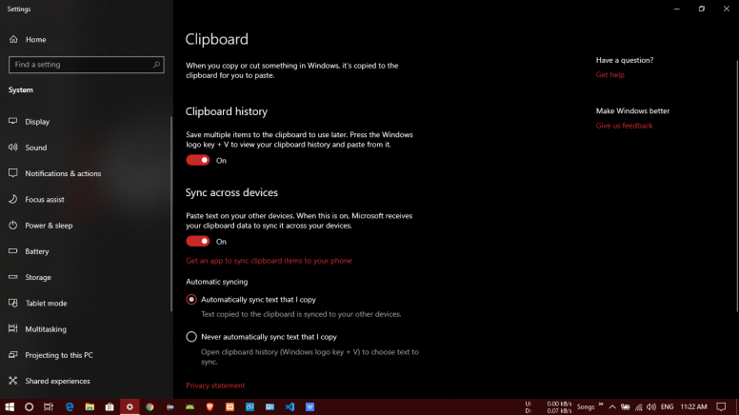Screen dimensions: 739x415
Task: Click the Display monitor icon in sidebar
Action: (x=13, y=122)
